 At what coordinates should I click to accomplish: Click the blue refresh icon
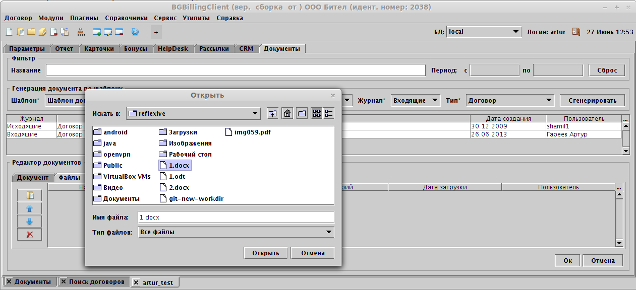tap(135, 32)
